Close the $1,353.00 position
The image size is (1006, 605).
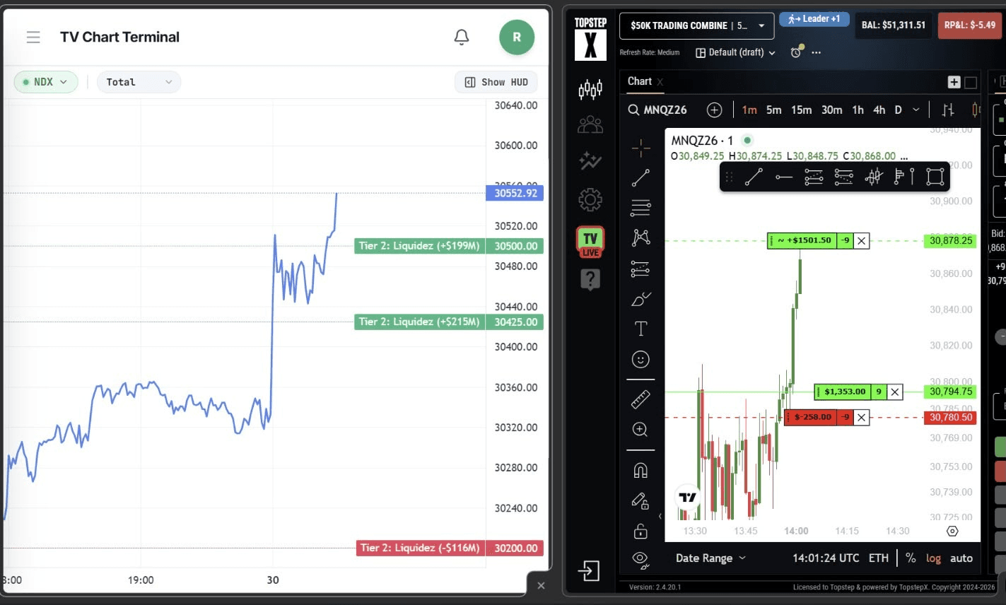[x=895, y=392]
